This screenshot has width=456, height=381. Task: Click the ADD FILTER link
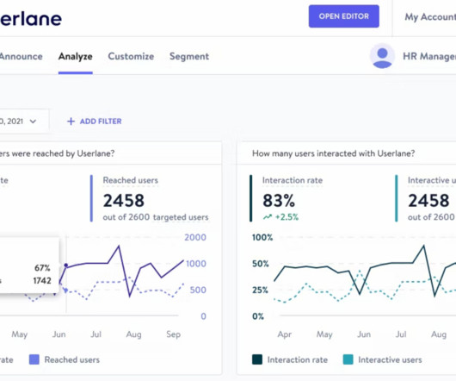(x=101, y=122)
